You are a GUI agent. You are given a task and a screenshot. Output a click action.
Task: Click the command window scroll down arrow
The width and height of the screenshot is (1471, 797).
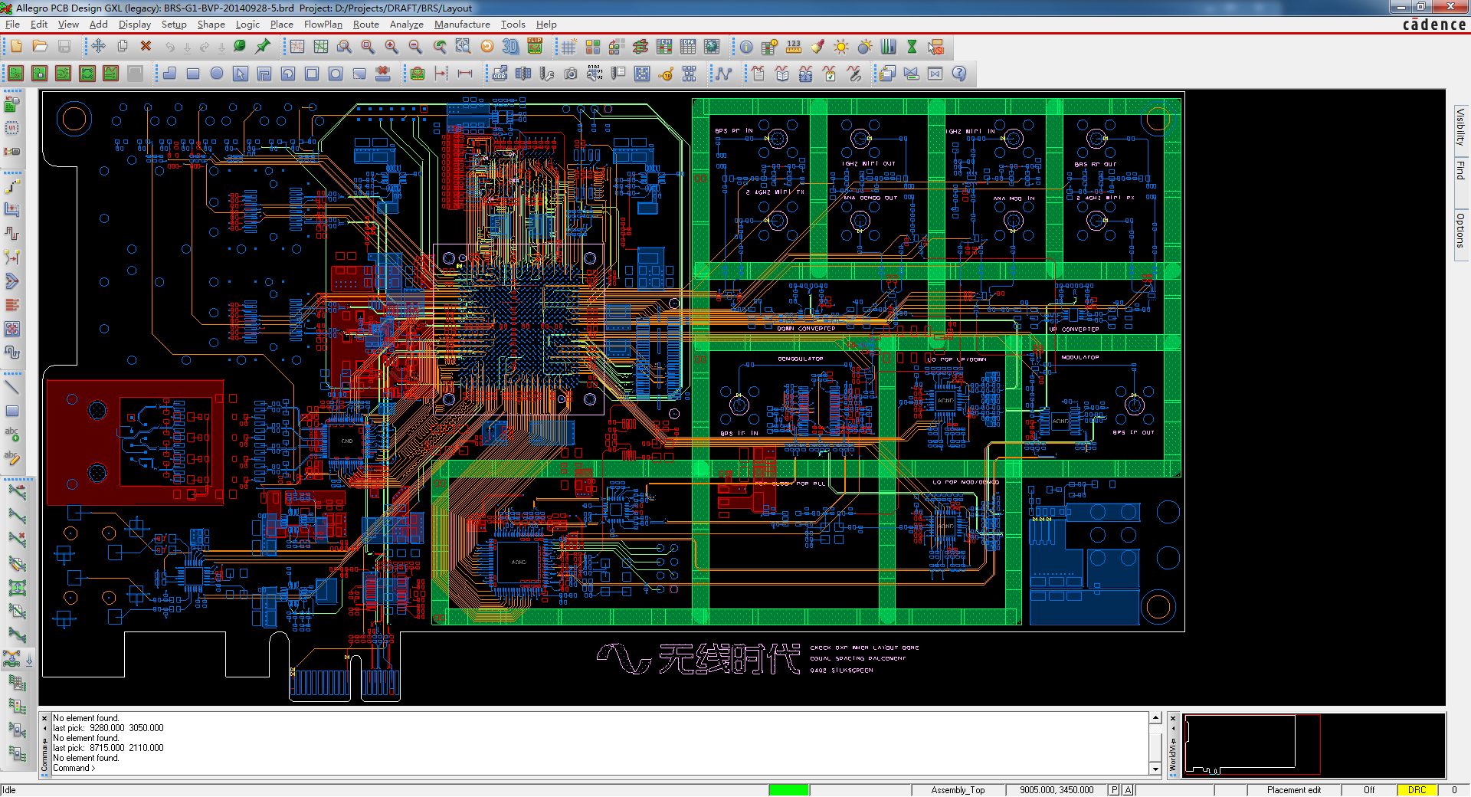pos(1155,769)
